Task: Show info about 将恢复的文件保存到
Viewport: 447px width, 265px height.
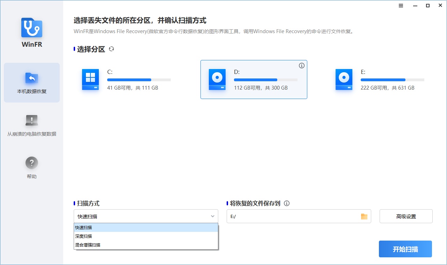Action: point(287,203)
